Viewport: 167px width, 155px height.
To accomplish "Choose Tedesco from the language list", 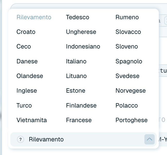I will 78,17.
